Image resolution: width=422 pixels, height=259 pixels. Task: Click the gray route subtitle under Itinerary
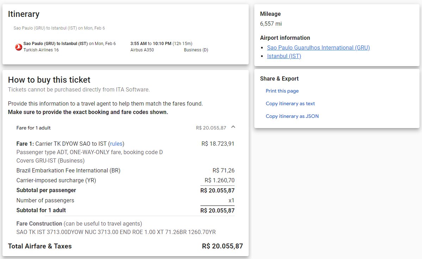tap(59, 28)
